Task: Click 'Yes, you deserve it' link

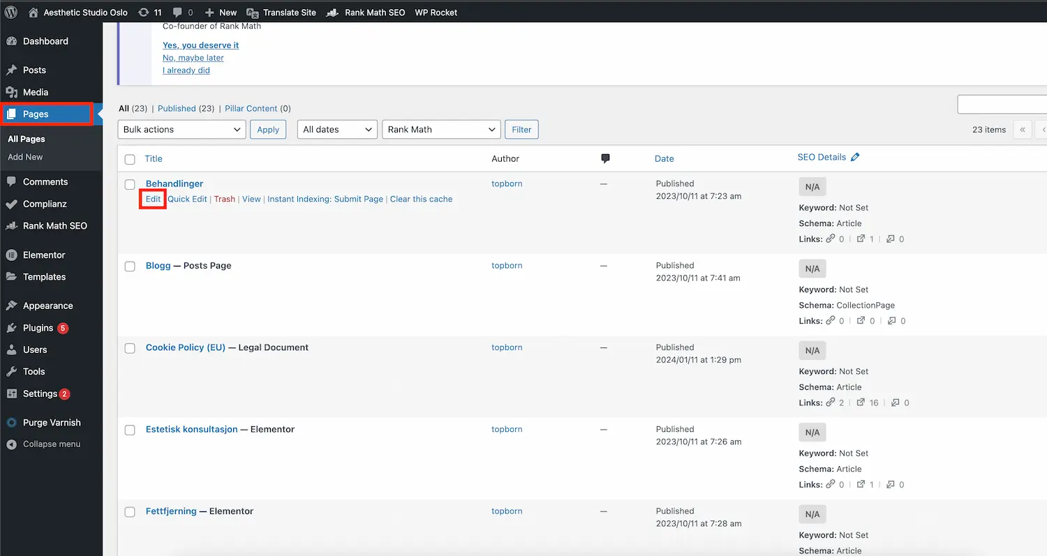Action: point(201,45)
